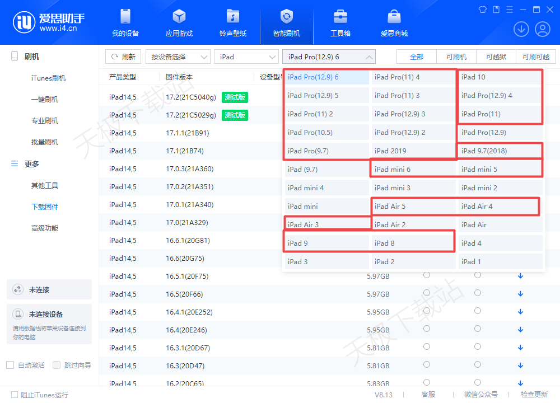Click download arrow for firmware 16.5(20F66)
Viewport: 560px width, 403px height.
[x=520, y=294]
